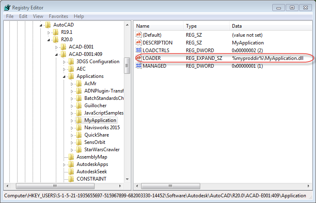Click the DESCRIPTION string value icon
This screenshot has height=203, width=316.
[x=138, y=43]
